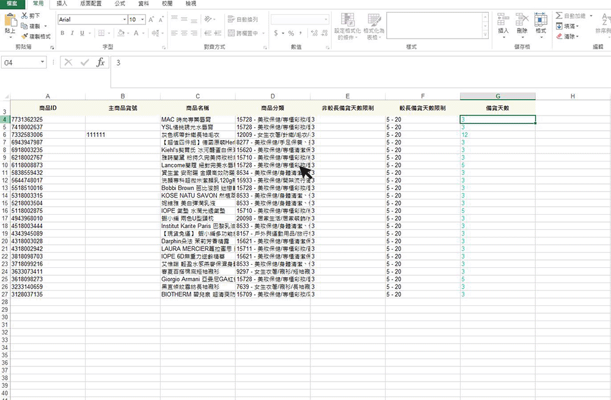Switch to the 校閱 (Review) tab
Image resolution: width=611 pixels, height=400 pixels.
[167, 4]
